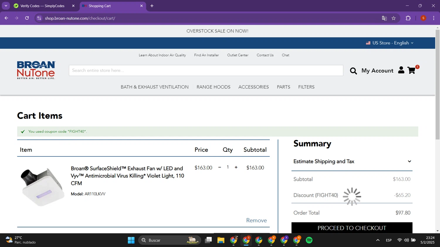Click the search magnifier icon
This screenshot has height=247, width=440.
pyautogui.click(x=353, y=71)
